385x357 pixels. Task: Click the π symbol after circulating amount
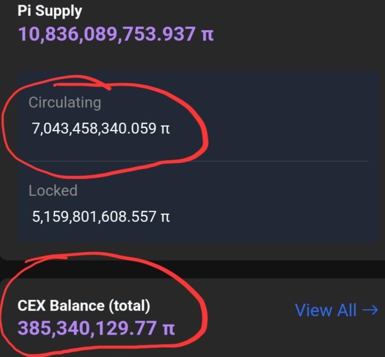pos(164,129)
